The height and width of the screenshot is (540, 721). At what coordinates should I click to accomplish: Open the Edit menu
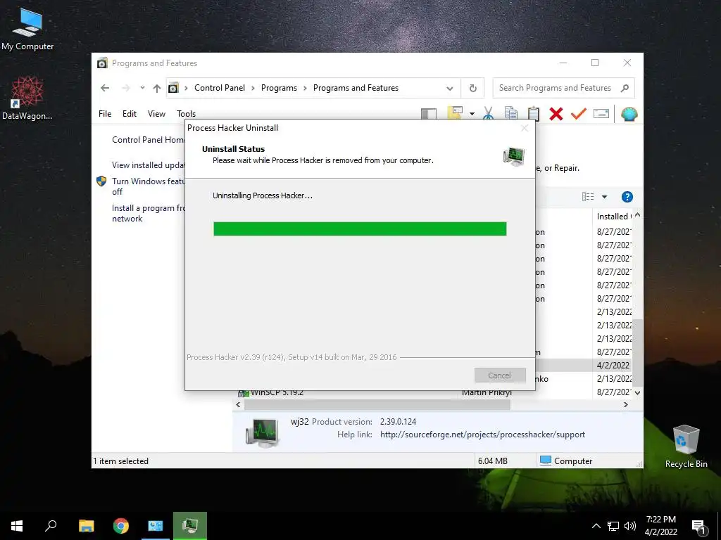130,113
